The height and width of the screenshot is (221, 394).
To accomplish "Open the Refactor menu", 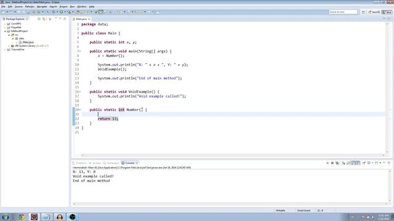I will tap(30, 7).
